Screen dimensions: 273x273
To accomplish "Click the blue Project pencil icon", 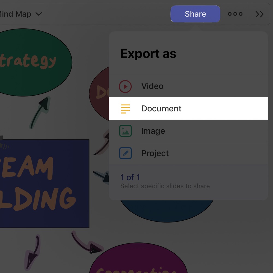I will click(125, 153).
